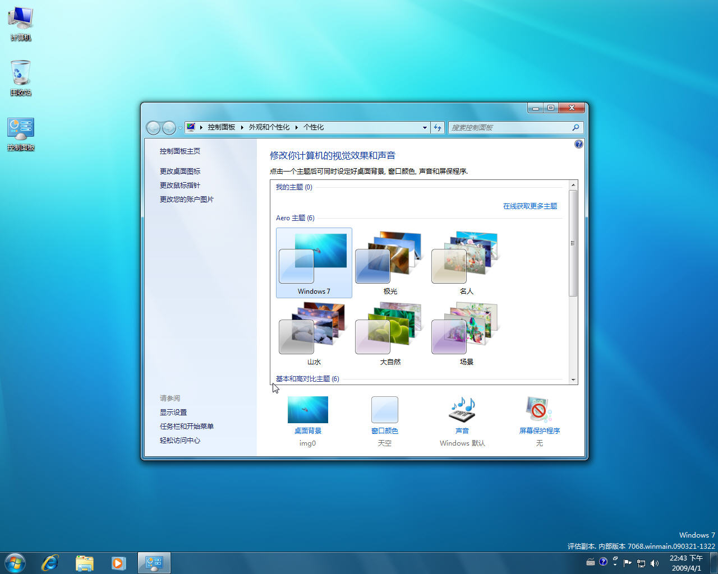Click the Control Panel taskbar button
The width and height of the screenshot is (718, 574).
click(x=154, y=563)
